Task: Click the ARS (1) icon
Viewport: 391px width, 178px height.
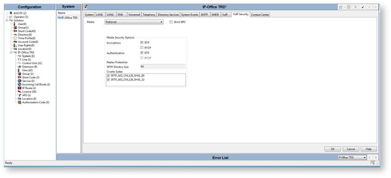Action: [x=20, y=95]
